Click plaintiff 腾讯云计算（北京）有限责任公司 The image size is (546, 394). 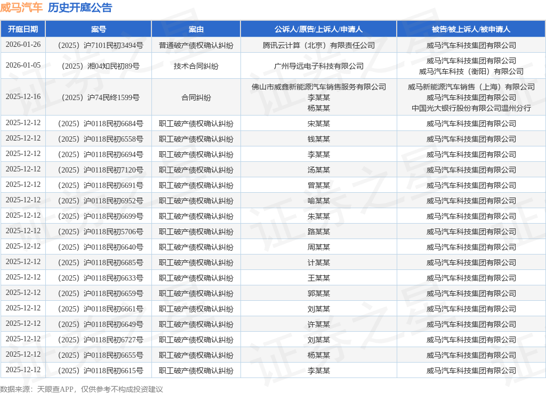point(319,45)
